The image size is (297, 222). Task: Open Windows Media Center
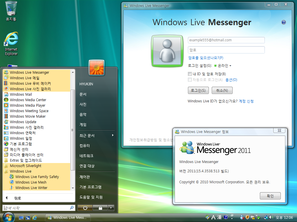[37, 100]
